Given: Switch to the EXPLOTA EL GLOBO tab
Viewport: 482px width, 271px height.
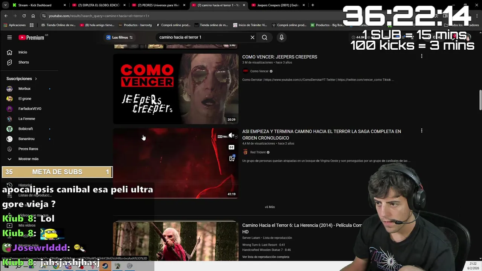Looking at the screenshot, I should 99,5.
